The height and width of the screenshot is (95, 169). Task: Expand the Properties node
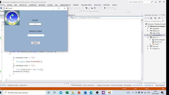click(148, 28)
